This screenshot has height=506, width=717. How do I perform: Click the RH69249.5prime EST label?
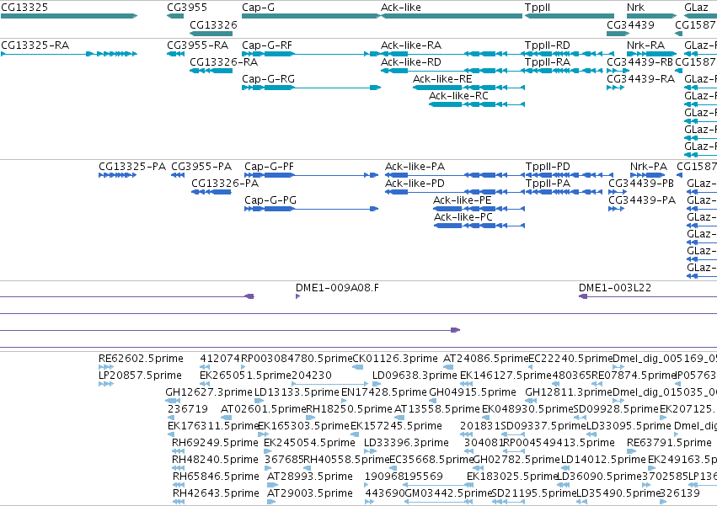[215, 443]
